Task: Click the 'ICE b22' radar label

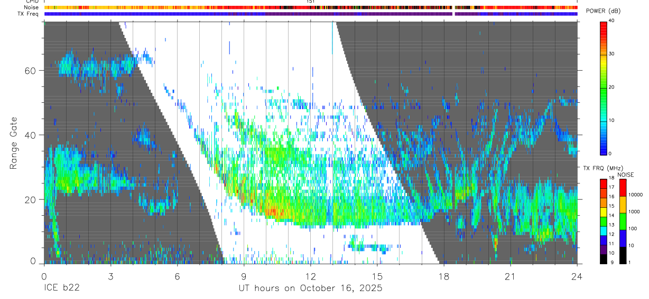Action: 61,288
